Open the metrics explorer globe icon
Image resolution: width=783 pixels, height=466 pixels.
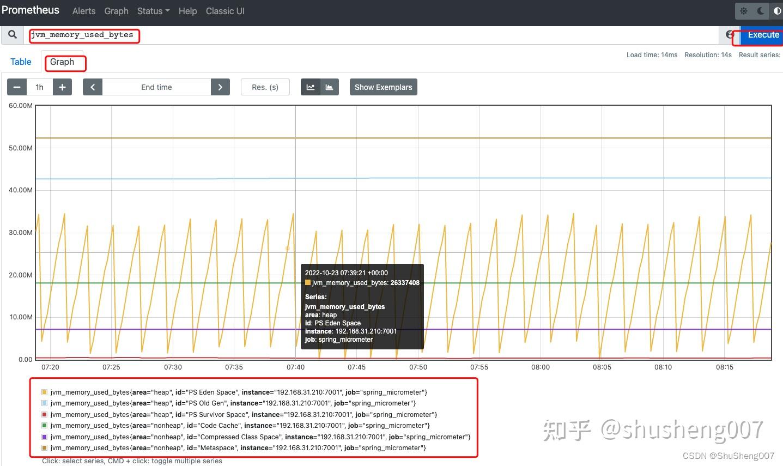point(730,34)
